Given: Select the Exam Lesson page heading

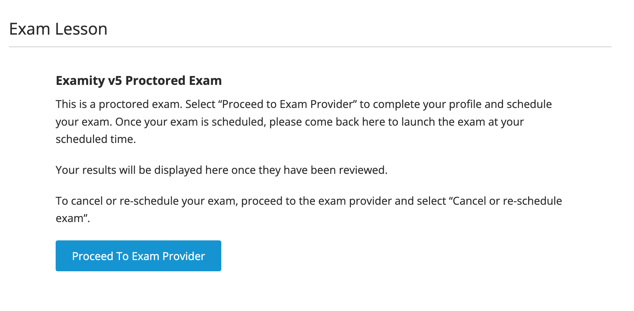Looking at the screenshot, I should (x=58, y=29).
